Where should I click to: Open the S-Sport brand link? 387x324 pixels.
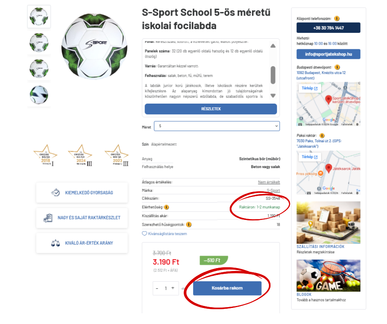pyautogui.click(x=273, y=190)
